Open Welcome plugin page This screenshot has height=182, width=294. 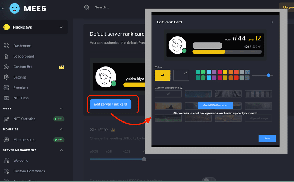[21, 161]
